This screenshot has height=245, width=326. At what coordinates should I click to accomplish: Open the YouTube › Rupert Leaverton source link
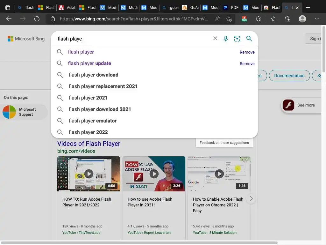149,233
